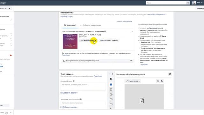
Task: Open preview in new window icon
Action: 170,74
